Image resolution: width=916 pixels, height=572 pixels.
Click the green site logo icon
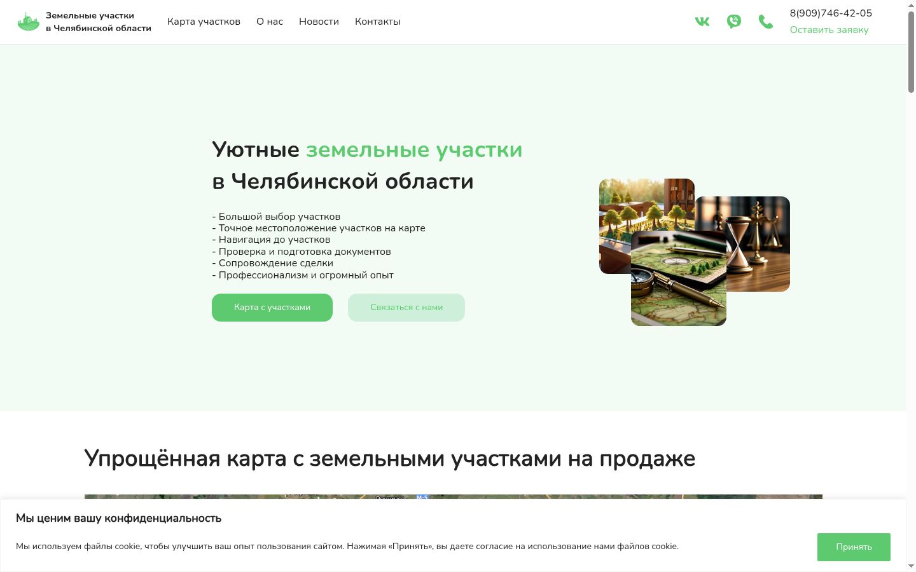pyautogui.click(x=29, y=22)
